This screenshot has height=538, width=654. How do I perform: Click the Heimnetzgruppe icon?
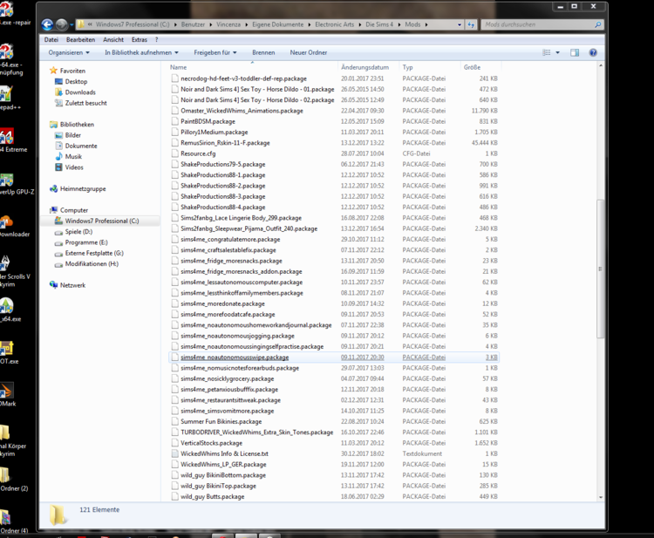click(53, 188)
